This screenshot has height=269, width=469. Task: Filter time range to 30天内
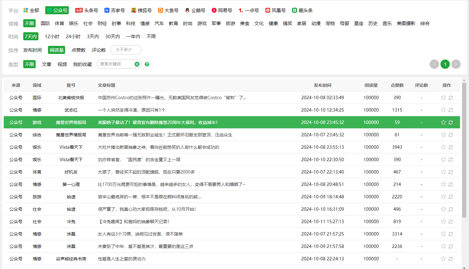click(112, 36)
